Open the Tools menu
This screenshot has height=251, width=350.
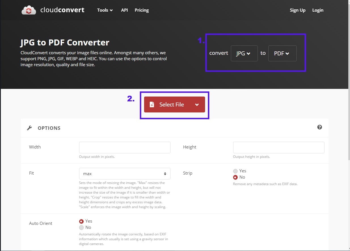click(x=105, y=10)
